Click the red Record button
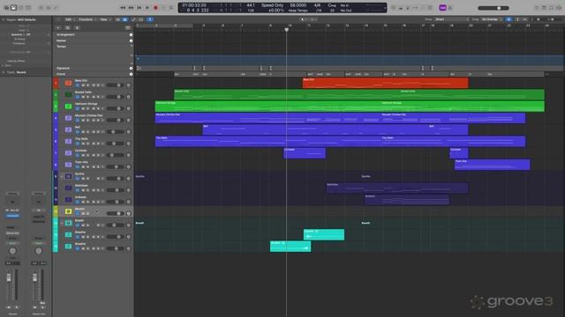Screen dimensions: 565x317 coord(155,8)
